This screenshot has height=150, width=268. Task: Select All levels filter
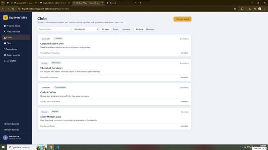106,29
